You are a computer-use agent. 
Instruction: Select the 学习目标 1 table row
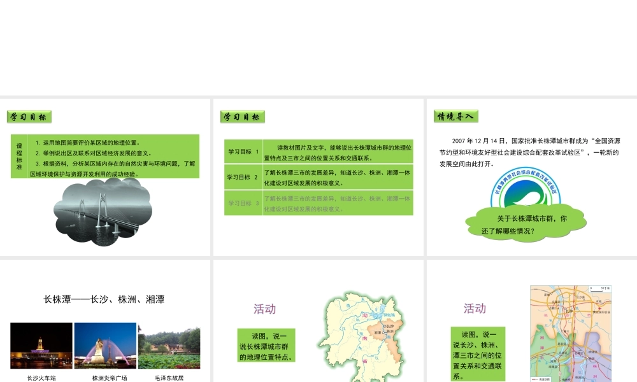click(318, 152)
